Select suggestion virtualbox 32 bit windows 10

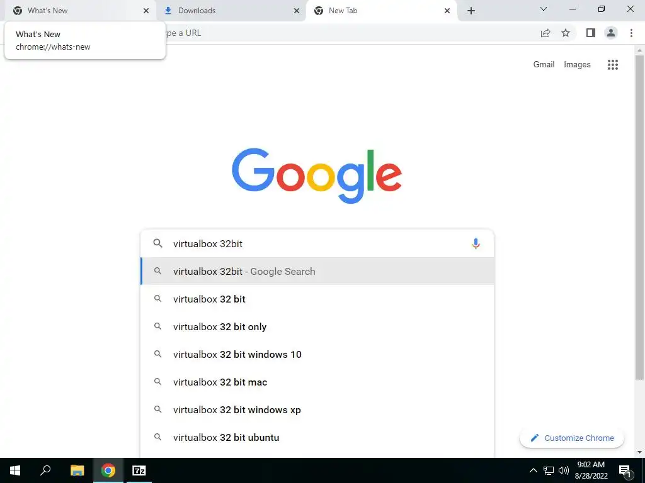click(x=317, y=355)
